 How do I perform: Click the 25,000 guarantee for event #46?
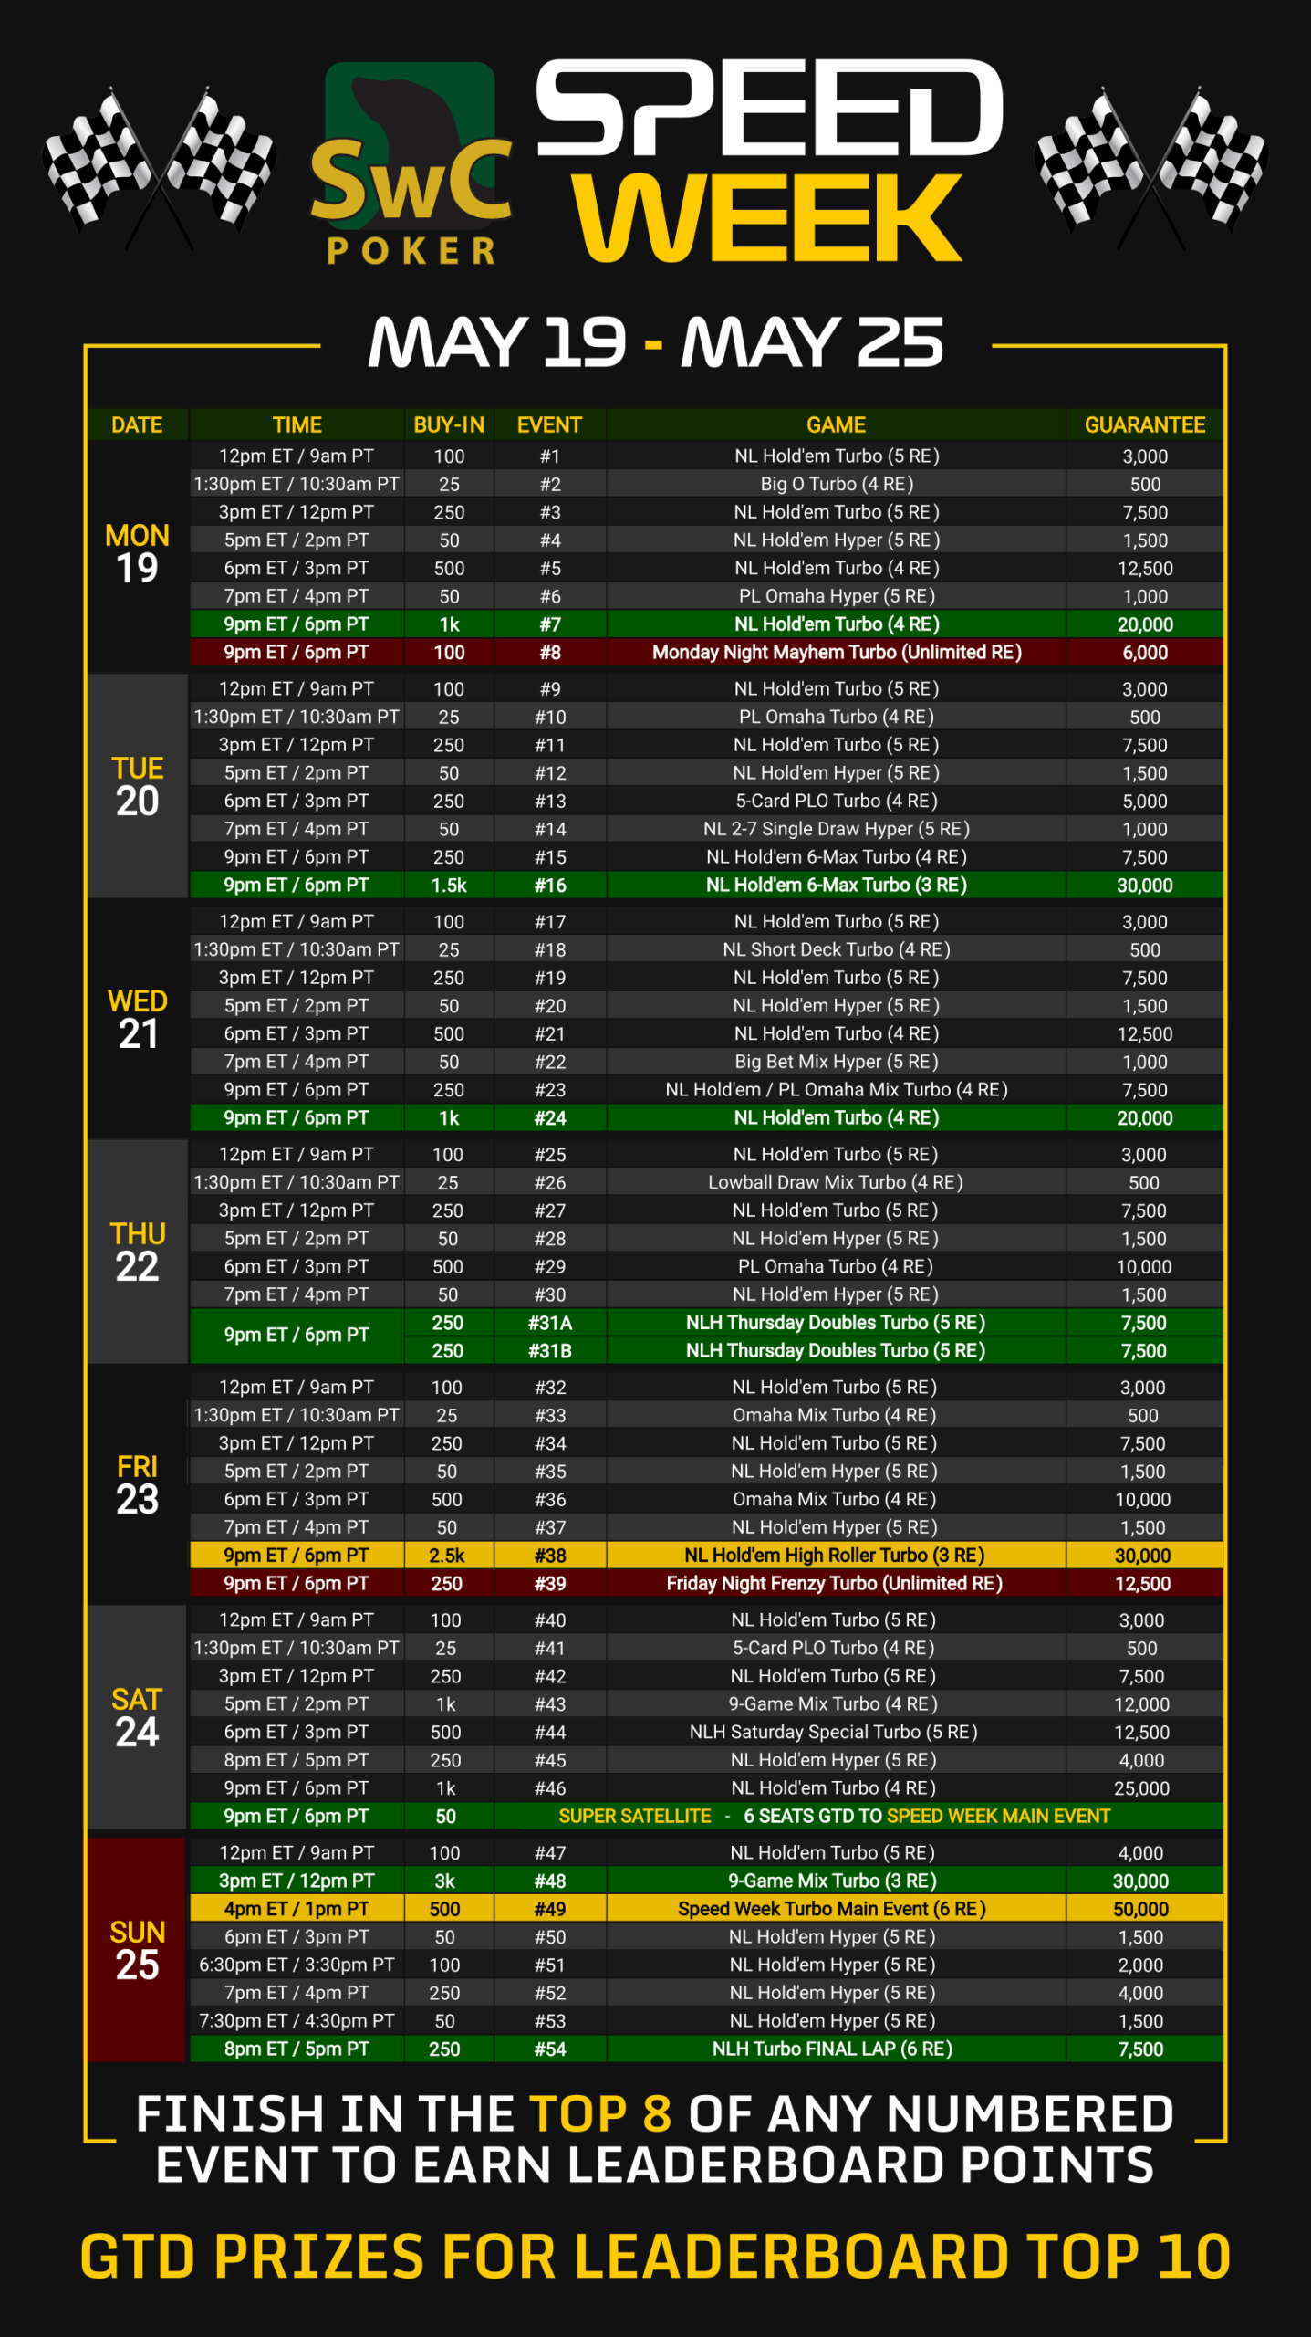[x=1142, y=1787]
